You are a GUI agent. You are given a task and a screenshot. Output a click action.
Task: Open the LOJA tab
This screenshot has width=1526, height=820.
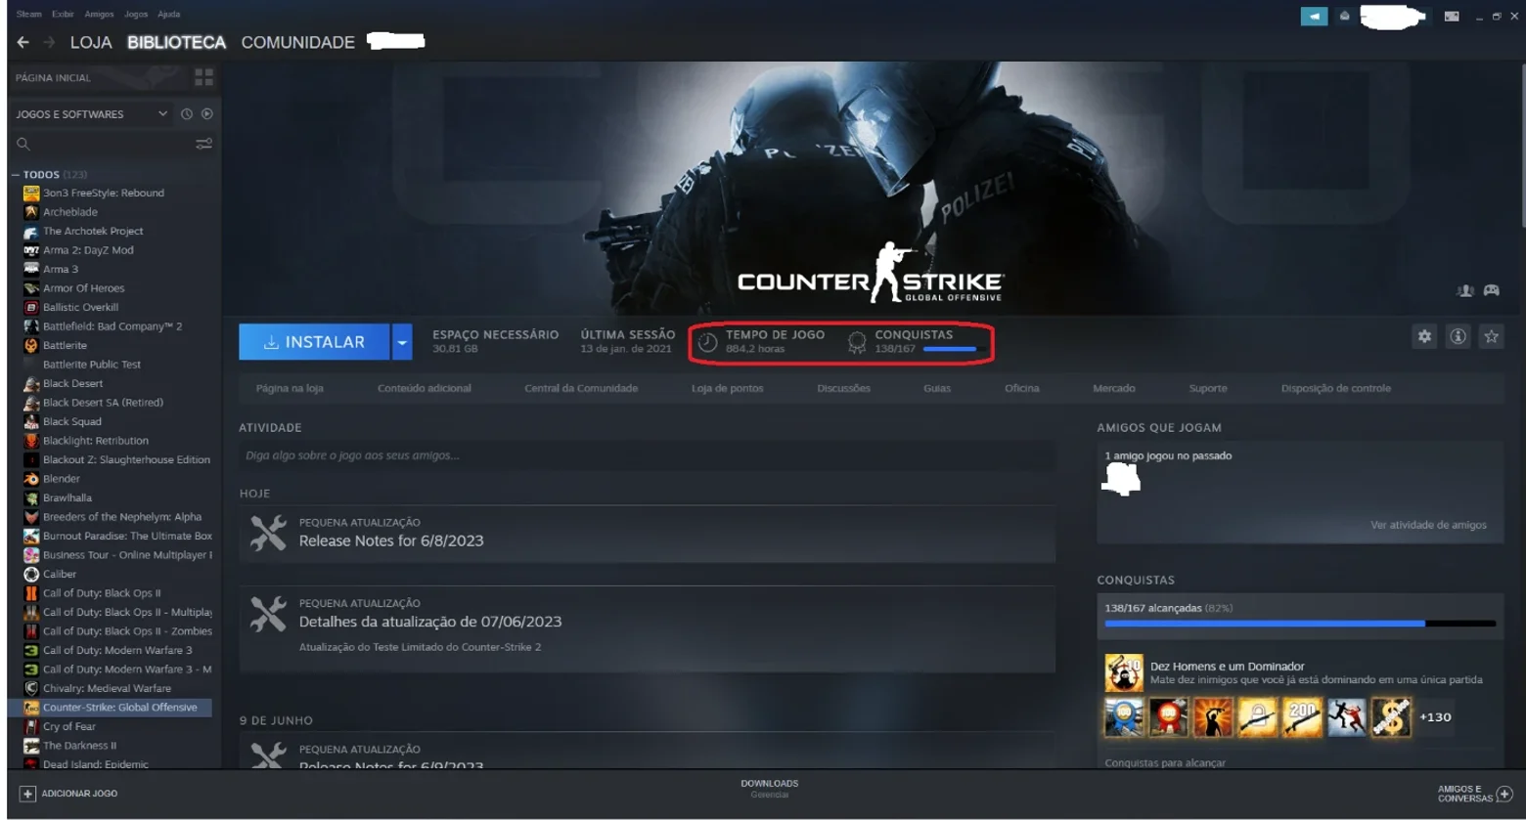pos(91,42)
